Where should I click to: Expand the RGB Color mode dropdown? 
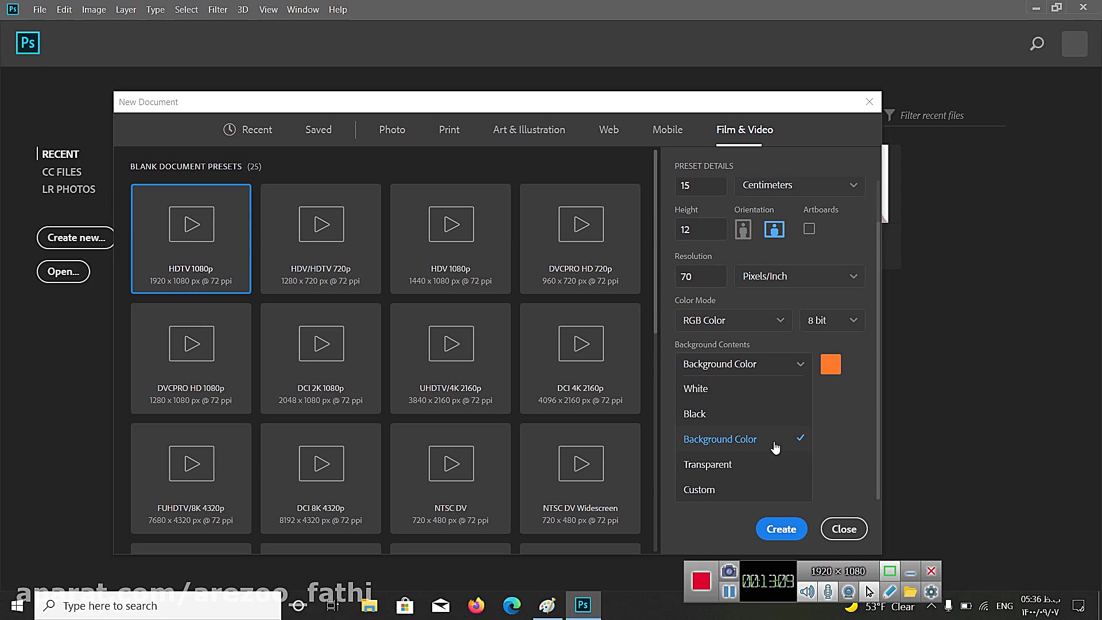click(x=733, y=320)
